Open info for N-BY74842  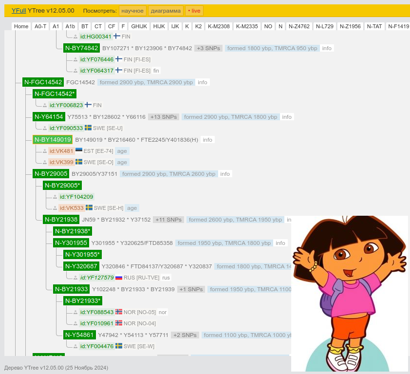[x=327, y=48]
